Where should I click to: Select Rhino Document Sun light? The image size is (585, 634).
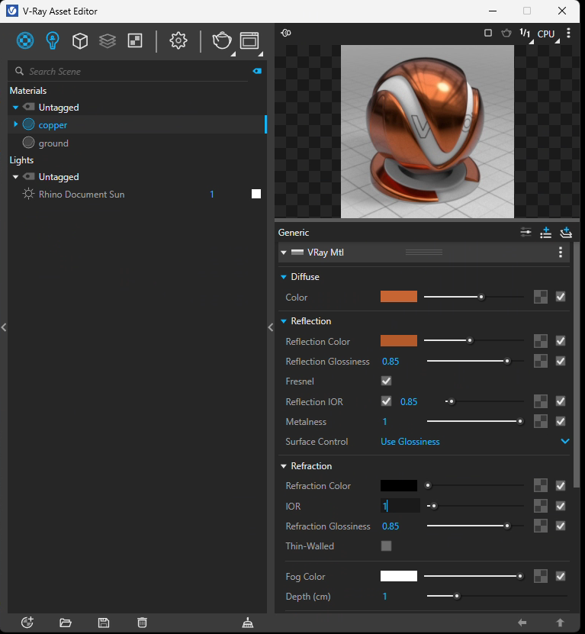click(x=82, y=195)
